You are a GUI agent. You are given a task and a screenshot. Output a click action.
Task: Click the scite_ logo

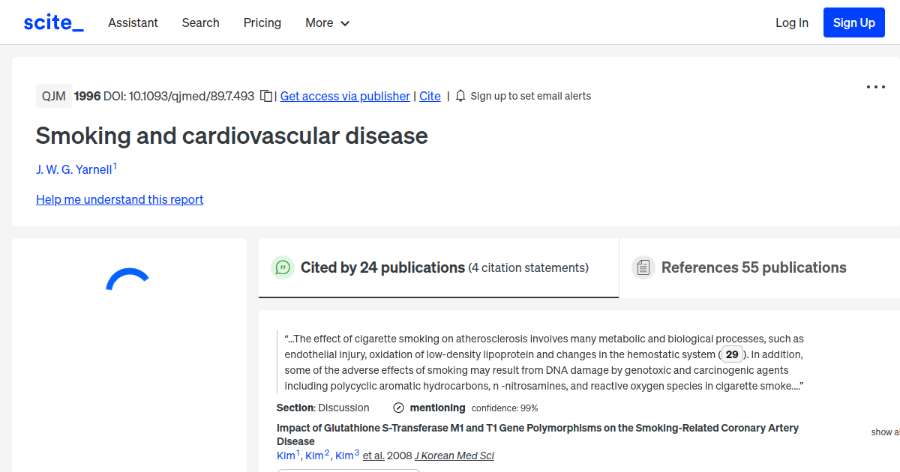click(x=52, y=22)
